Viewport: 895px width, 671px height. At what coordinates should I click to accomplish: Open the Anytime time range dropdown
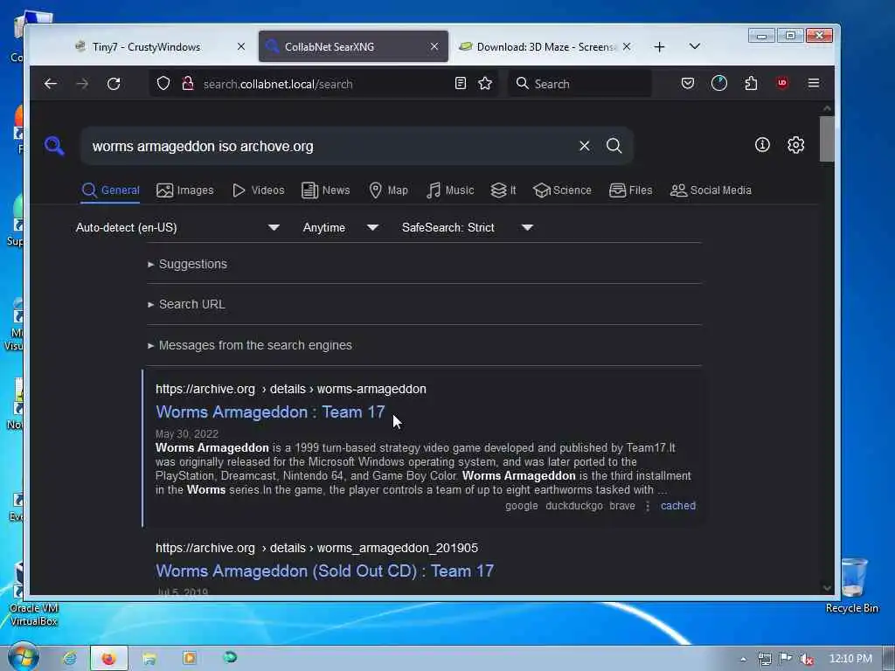pyautogui.click(x=341, y=228)
